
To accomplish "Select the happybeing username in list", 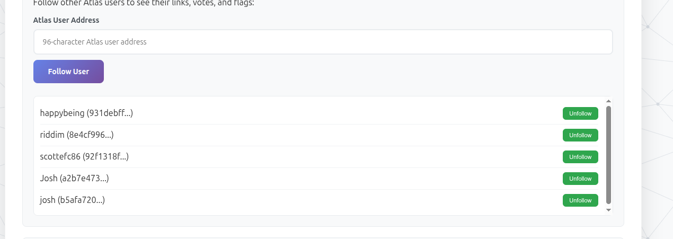I will 63,113.
